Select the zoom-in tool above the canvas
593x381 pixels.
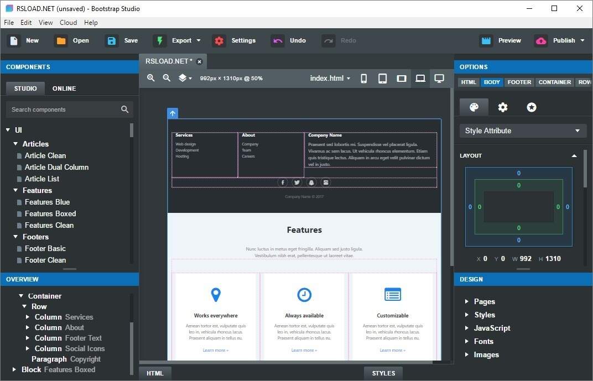pos(150,78)
